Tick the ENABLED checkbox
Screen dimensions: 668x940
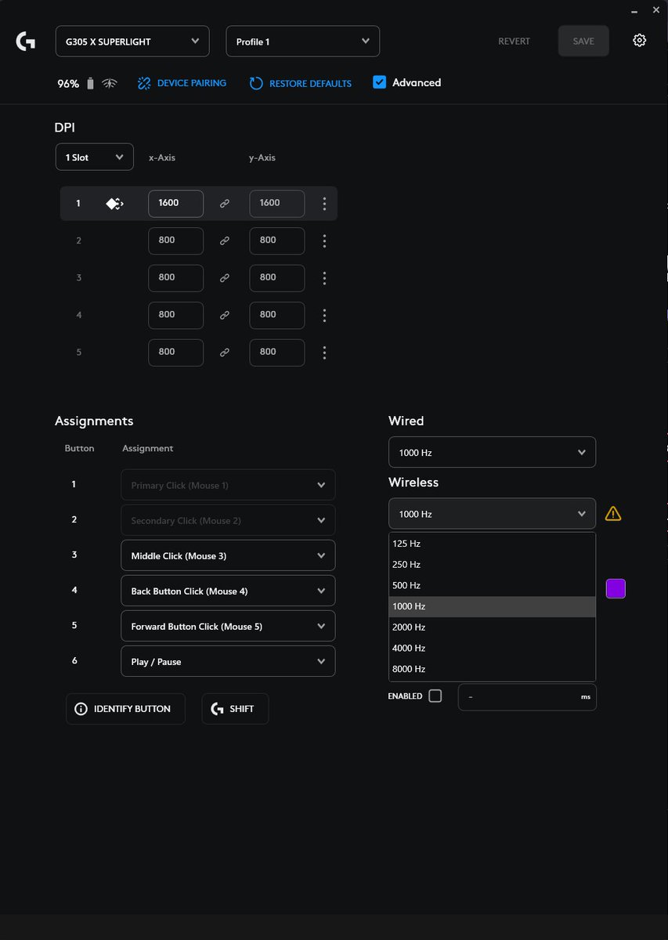click(435, 696)
